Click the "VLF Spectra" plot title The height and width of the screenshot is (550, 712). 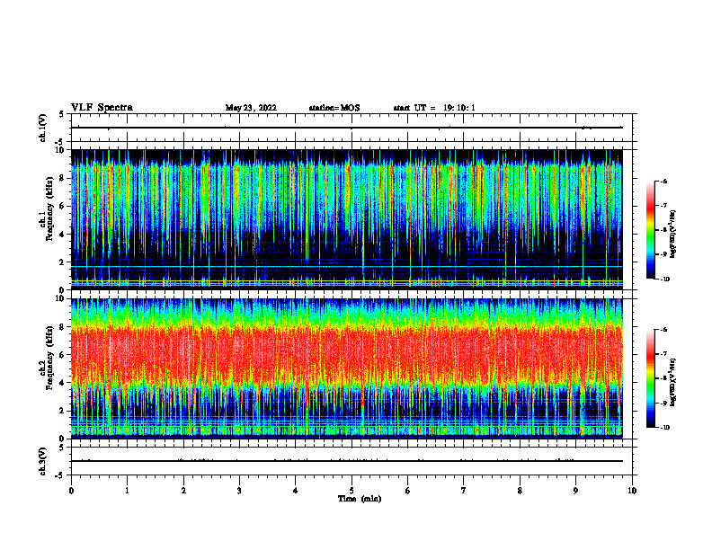(x=102, y=108)
